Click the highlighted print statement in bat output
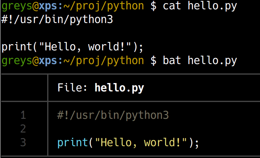 coord(128,143)
